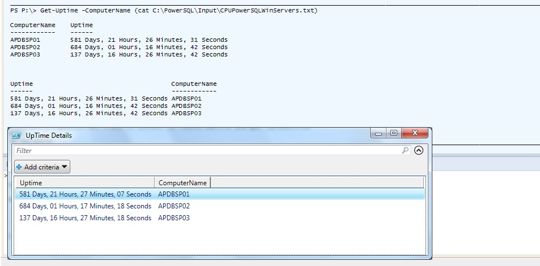Image resolution: width=540 pixels, height=266 pixels.
Task: Click the magnifier search icon in Filter box
Action: (x=405, y=150)
